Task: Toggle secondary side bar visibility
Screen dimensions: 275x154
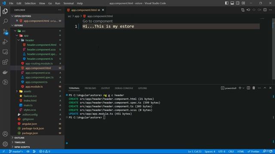Action: [238, 3]
